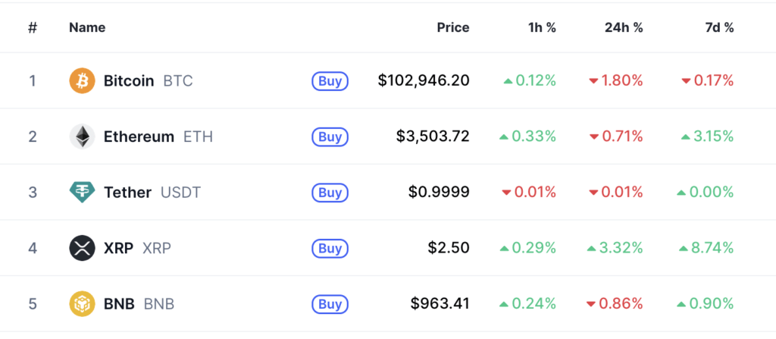The width and height of the screenshot is (776, 339).
Task: Sort by the 1h % column header
Action: click(542, 27)
